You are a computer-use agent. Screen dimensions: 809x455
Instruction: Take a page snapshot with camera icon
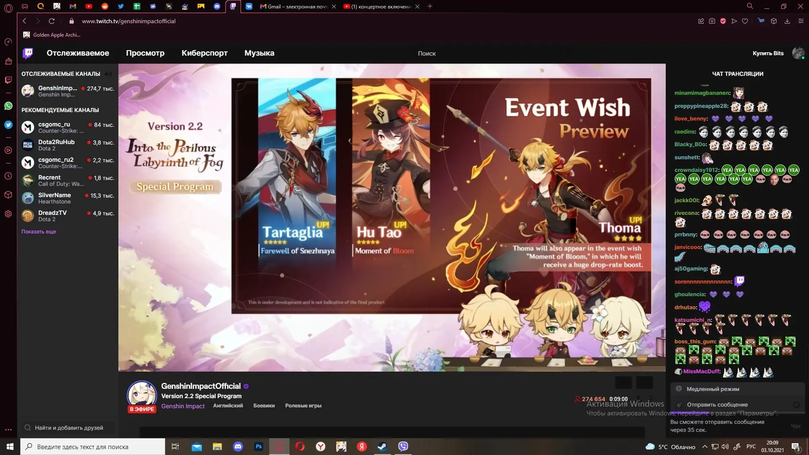point(712,21)
